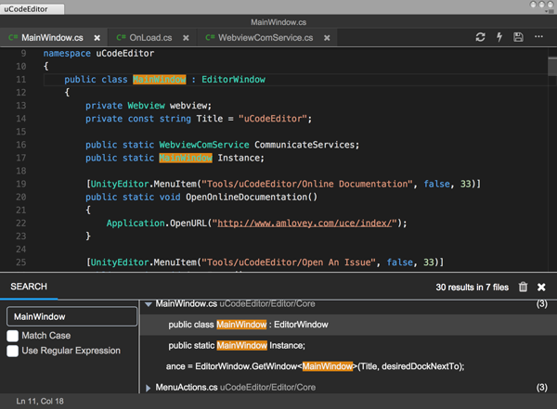Select result 'public static MainWindow Instance;'
This screenshot has width=557, height=409.
tap(349, 345)
